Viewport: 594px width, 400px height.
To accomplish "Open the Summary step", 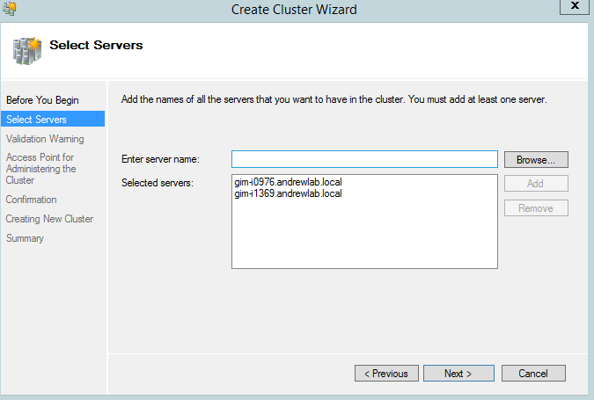I will click(x=25, y=238).
